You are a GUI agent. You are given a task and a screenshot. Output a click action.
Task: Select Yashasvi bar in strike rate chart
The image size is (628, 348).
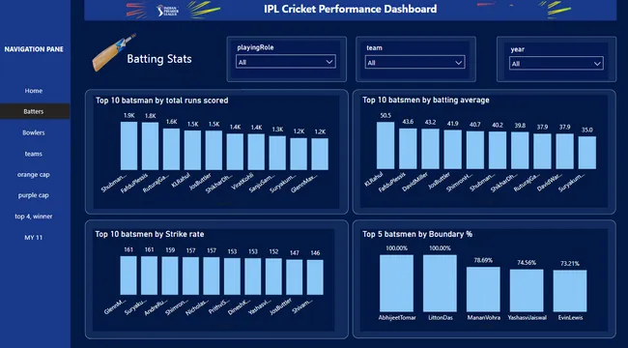point(273,277)
